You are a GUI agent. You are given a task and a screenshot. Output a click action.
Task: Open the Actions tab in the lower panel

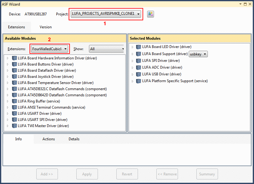(48, 139)
